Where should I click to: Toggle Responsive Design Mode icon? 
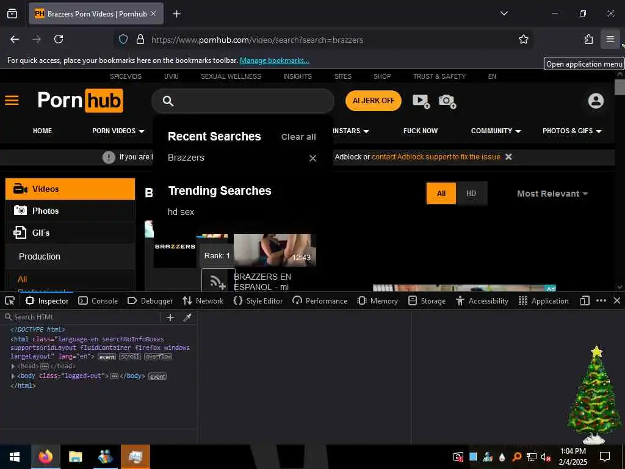click(x=585, y=300)
